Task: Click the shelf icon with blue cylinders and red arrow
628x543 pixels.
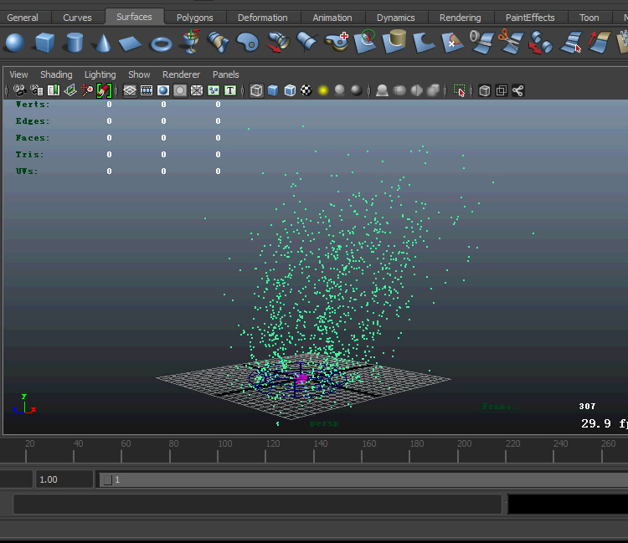Action: (x=540, y=43)
